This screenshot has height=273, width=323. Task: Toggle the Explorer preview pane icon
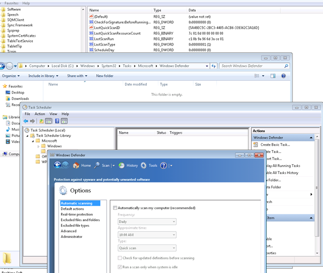(273, 76)
